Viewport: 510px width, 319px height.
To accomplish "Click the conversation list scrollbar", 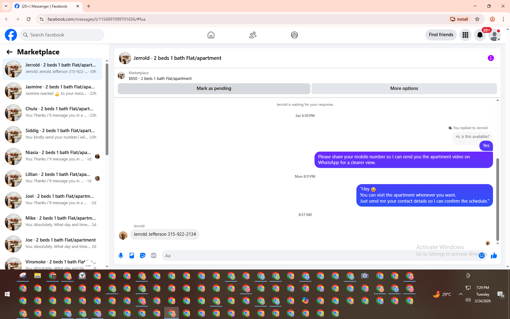I will coord(107,109).
